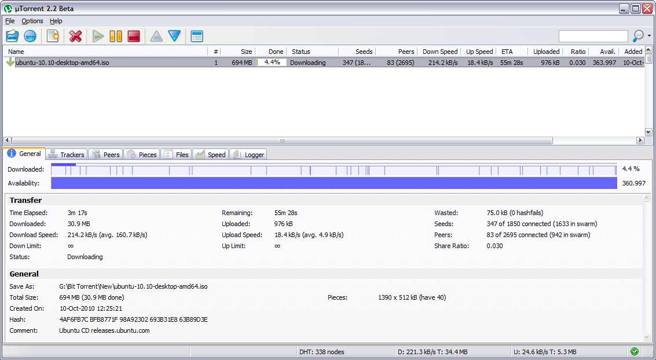This screenshot has height=360, width=656.
Task: Click the Downloaded pieces progress bar
Action: click(x=334, y=169)
